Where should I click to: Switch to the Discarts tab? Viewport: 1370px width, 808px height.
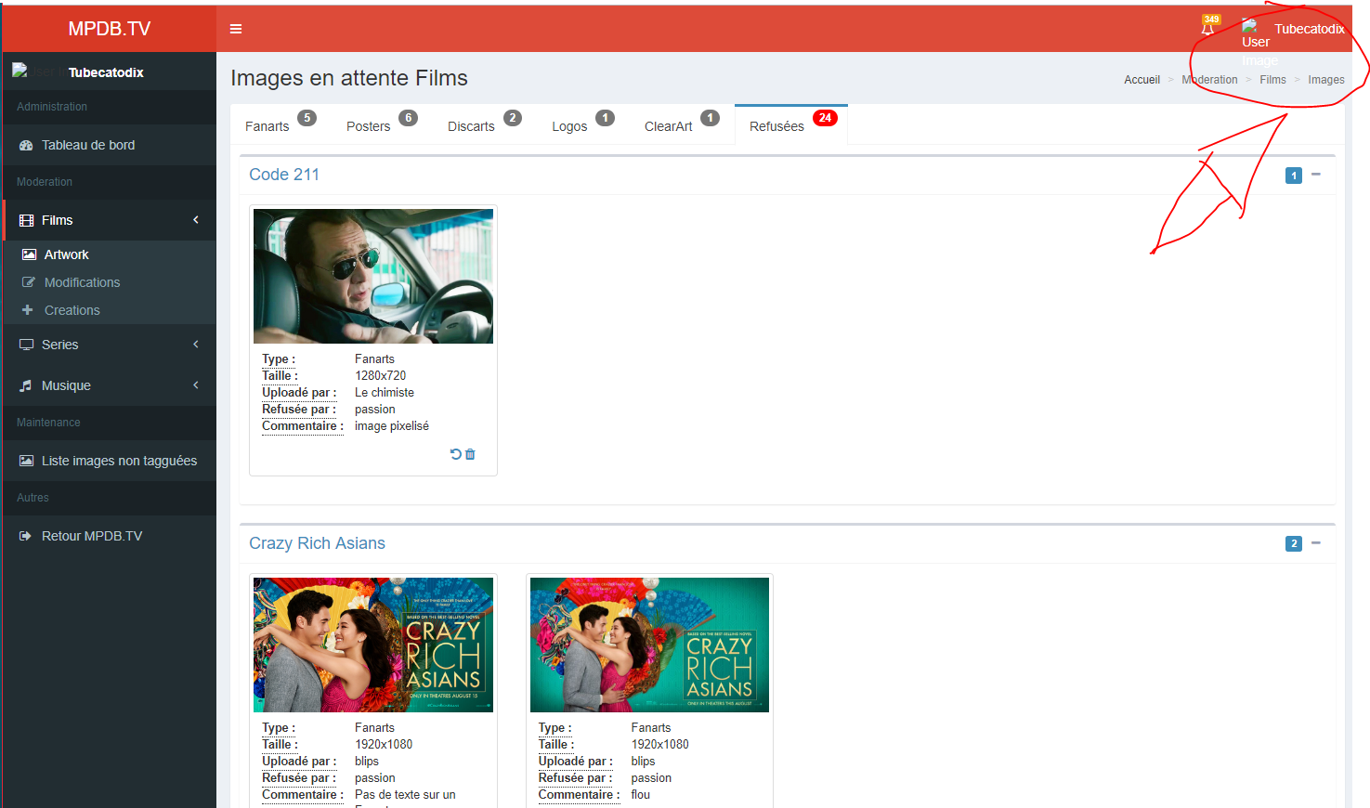coord(484,124)
